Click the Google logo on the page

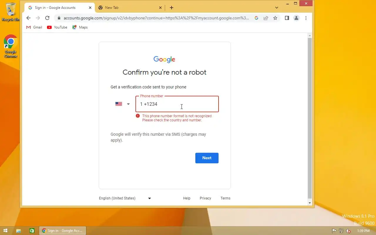pyautogui.click(x=164, y=60)
